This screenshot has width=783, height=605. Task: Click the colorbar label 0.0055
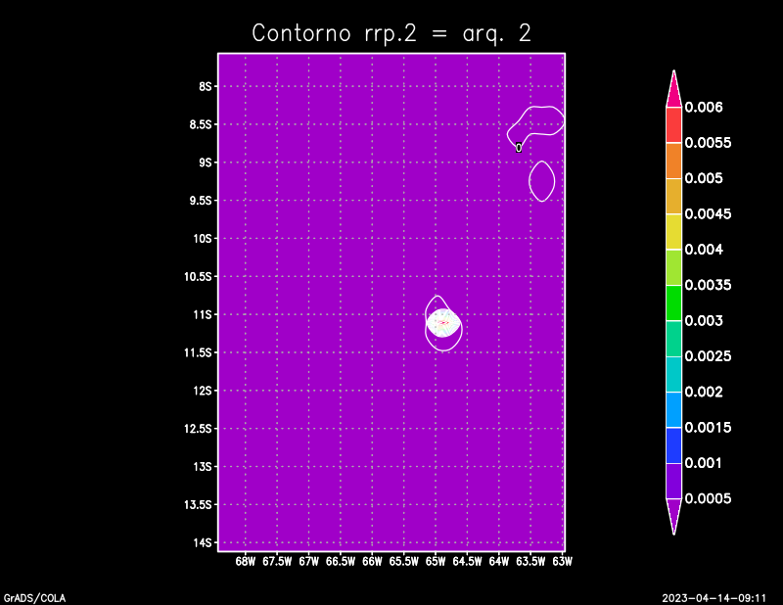tap(708, 143)
